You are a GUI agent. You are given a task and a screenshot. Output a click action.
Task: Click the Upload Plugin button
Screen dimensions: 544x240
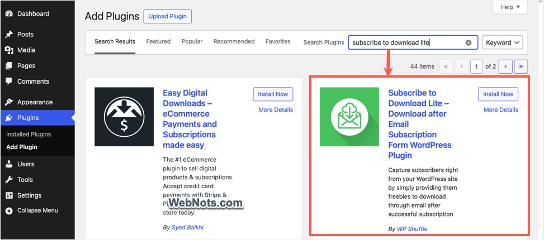click(168, 16)
